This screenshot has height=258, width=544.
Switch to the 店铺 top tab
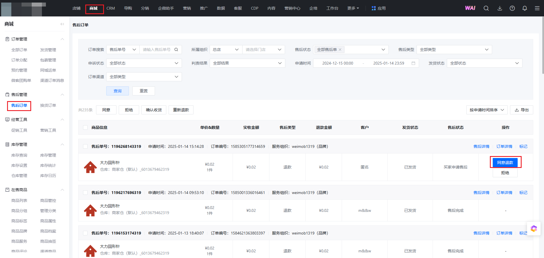coord(76,8)
